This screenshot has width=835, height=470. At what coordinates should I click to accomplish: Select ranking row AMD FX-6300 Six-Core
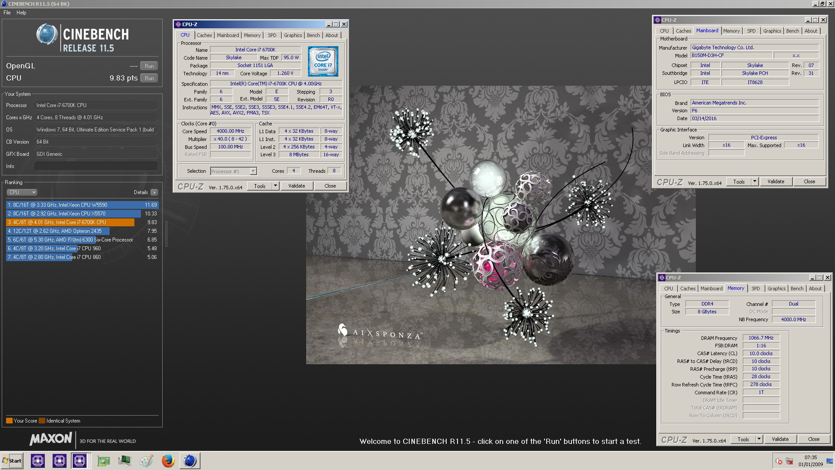[x=82, y=240]
